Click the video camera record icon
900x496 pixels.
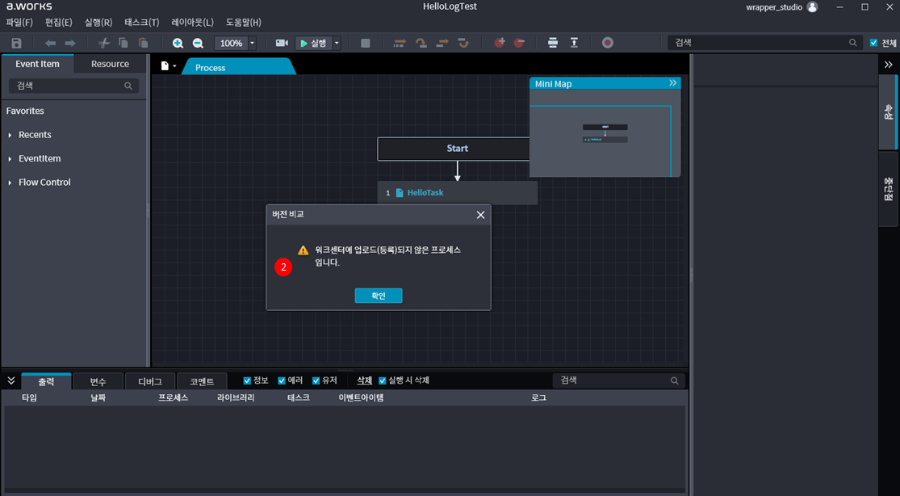(x=282, y=43)
